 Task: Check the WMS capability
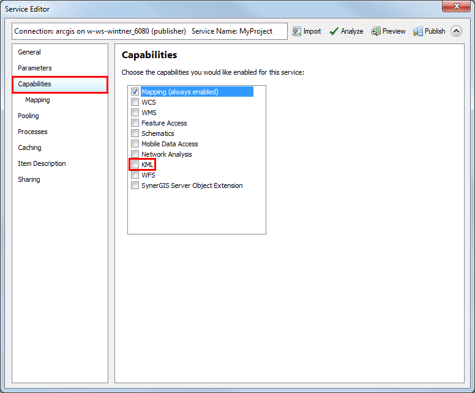[x=135, y=113]
